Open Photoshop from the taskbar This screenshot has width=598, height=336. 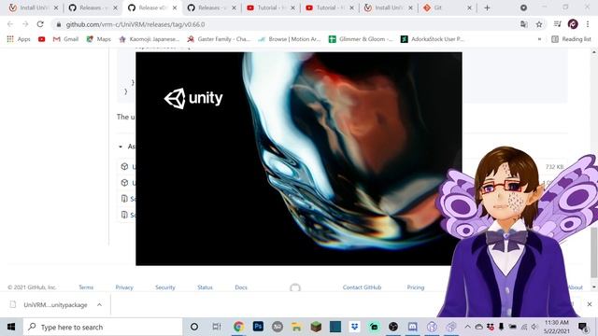pos(258,327)
